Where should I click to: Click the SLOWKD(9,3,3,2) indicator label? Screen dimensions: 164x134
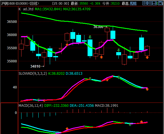coord(33,73)
